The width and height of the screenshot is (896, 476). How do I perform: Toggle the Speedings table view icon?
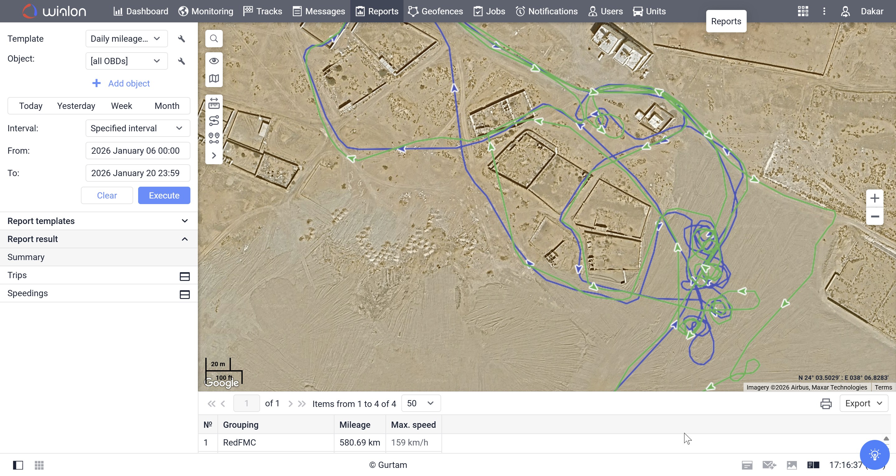[x=184, y=294]
